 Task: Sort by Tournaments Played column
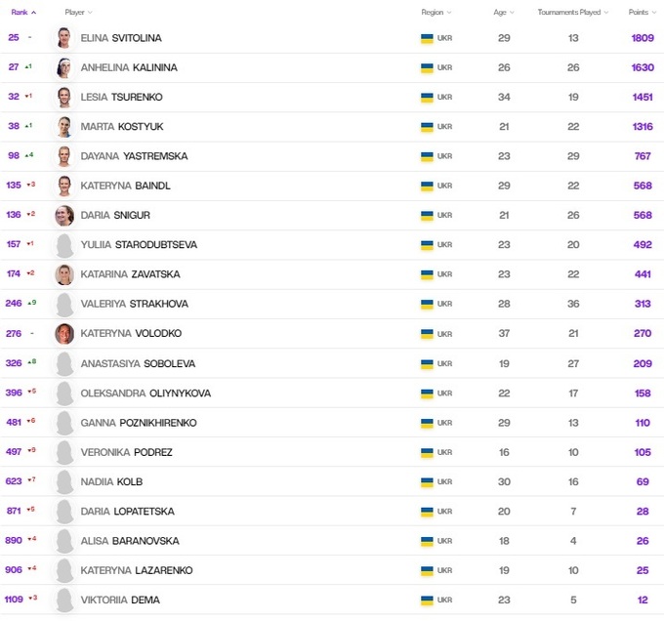[x=572, y=13]
